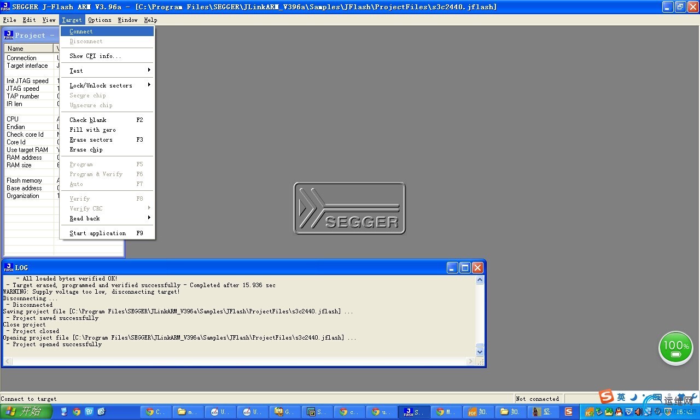Image resolution: width=700 pixels, height=420 pixels.
Task: Click the J-Flash icon in LOG window title
Action: (9, 267)
